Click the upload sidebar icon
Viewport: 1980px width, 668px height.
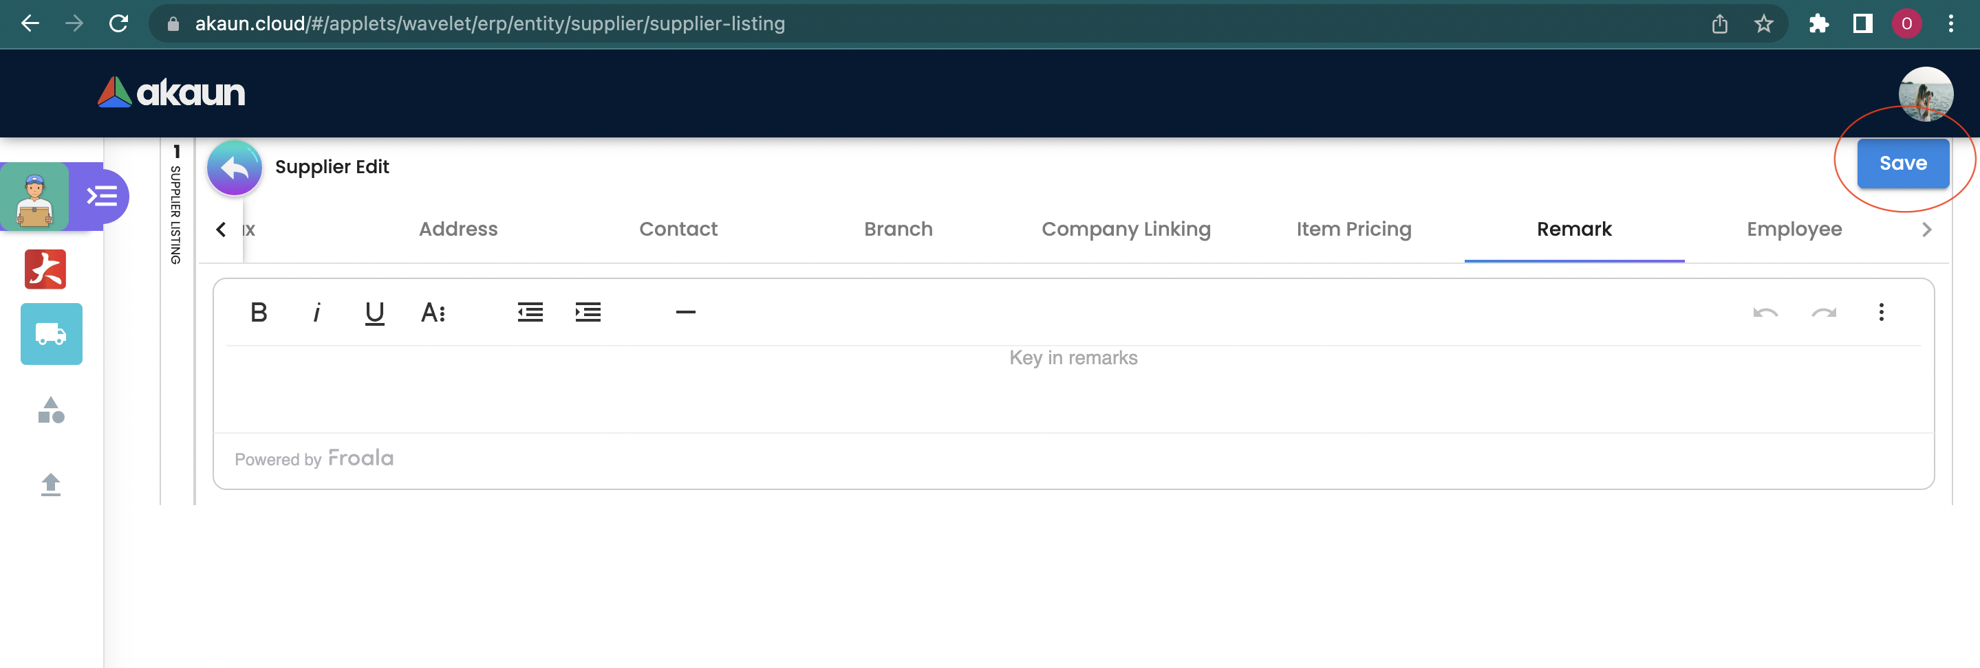point(51,485)
